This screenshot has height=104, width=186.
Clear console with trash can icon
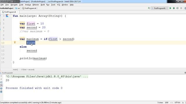click(x=1, y=92)
